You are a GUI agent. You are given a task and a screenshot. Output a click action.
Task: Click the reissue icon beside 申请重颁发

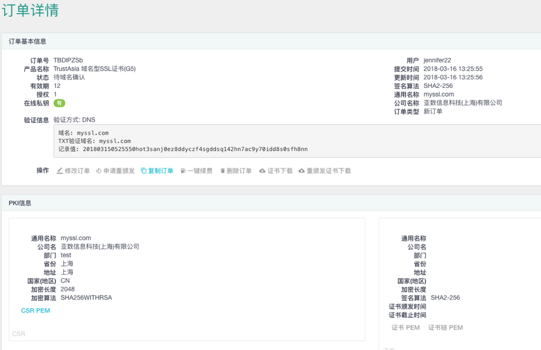(99, 171)
